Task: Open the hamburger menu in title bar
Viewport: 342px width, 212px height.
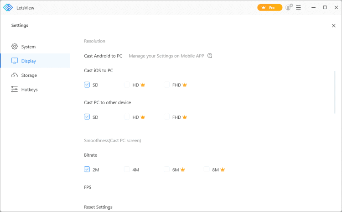Action: pos(299,7)
